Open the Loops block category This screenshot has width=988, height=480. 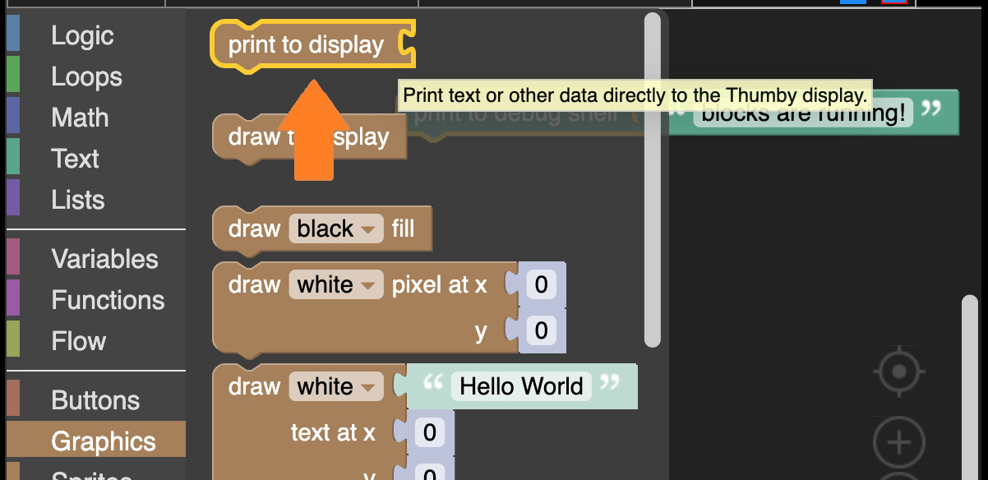click(86, 76)
